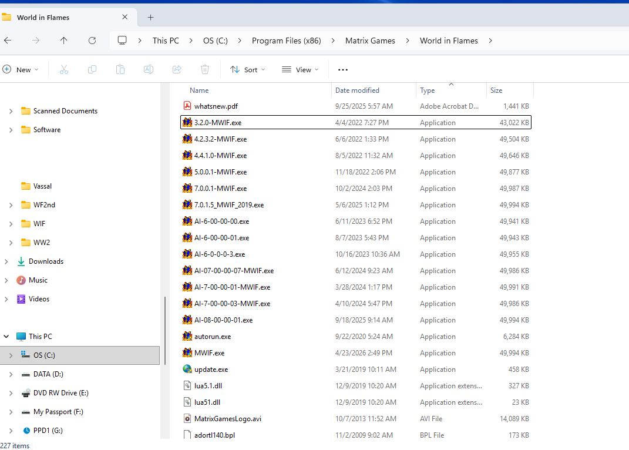Close the World in Flames tab

pyautogui.click(x=125, y=17)
